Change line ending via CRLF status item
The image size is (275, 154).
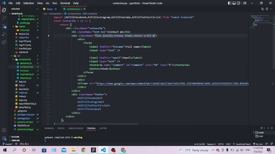pos(228,144)
